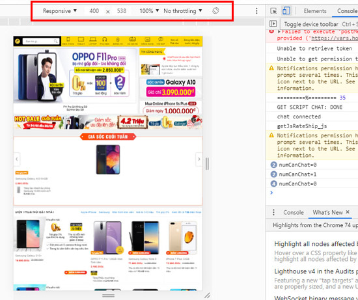358x300 pixels.
Task: Open the device toolbar three-dot options menu
Action: click(256, 10)
